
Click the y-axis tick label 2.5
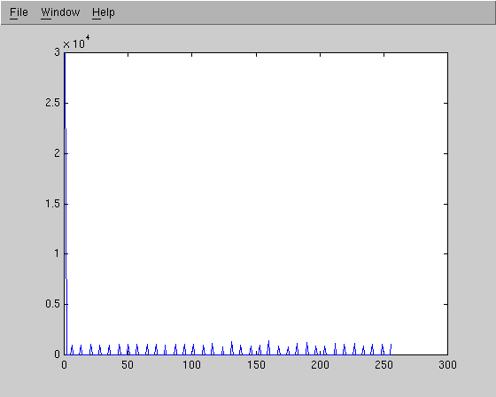click(52, 103)
